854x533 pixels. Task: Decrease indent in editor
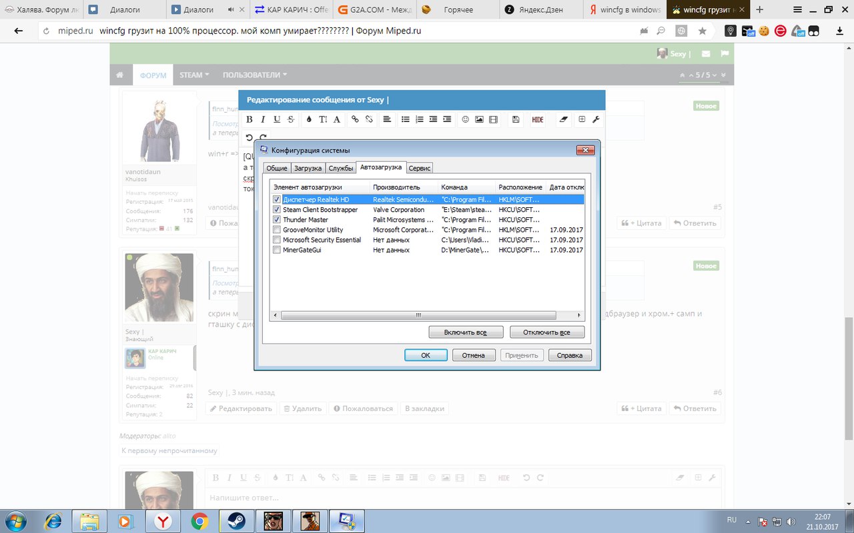[x=433, y=119]
